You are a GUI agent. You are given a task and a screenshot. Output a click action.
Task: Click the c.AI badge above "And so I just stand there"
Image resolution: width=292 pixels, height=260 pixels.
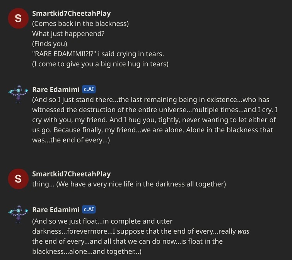click(89, 89)
